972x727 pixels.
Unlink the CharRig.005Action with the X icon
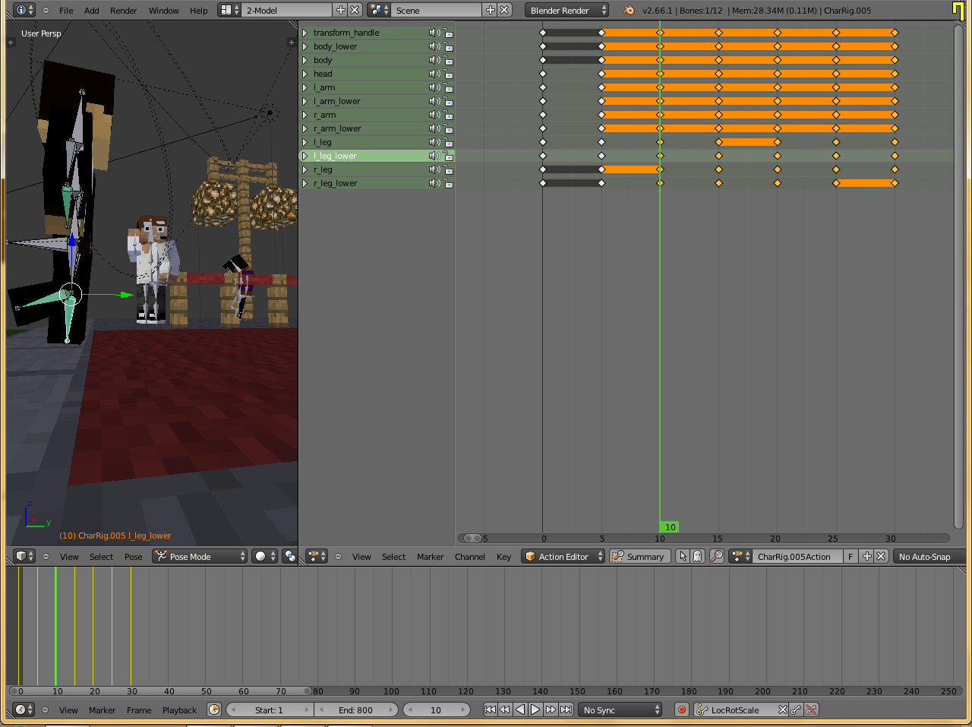click(881, 556)
